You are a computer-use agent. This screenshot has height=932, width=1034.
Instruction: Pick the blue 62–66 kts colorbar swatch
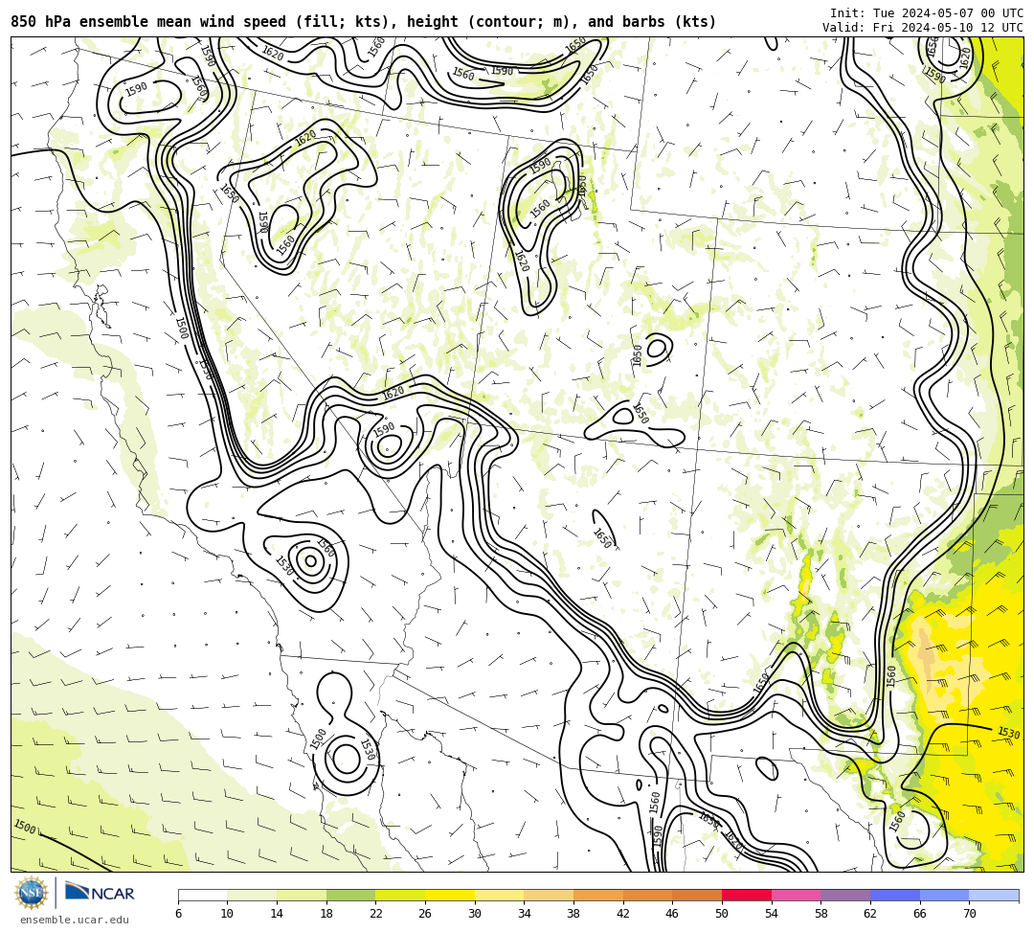[x=895, y=895]
